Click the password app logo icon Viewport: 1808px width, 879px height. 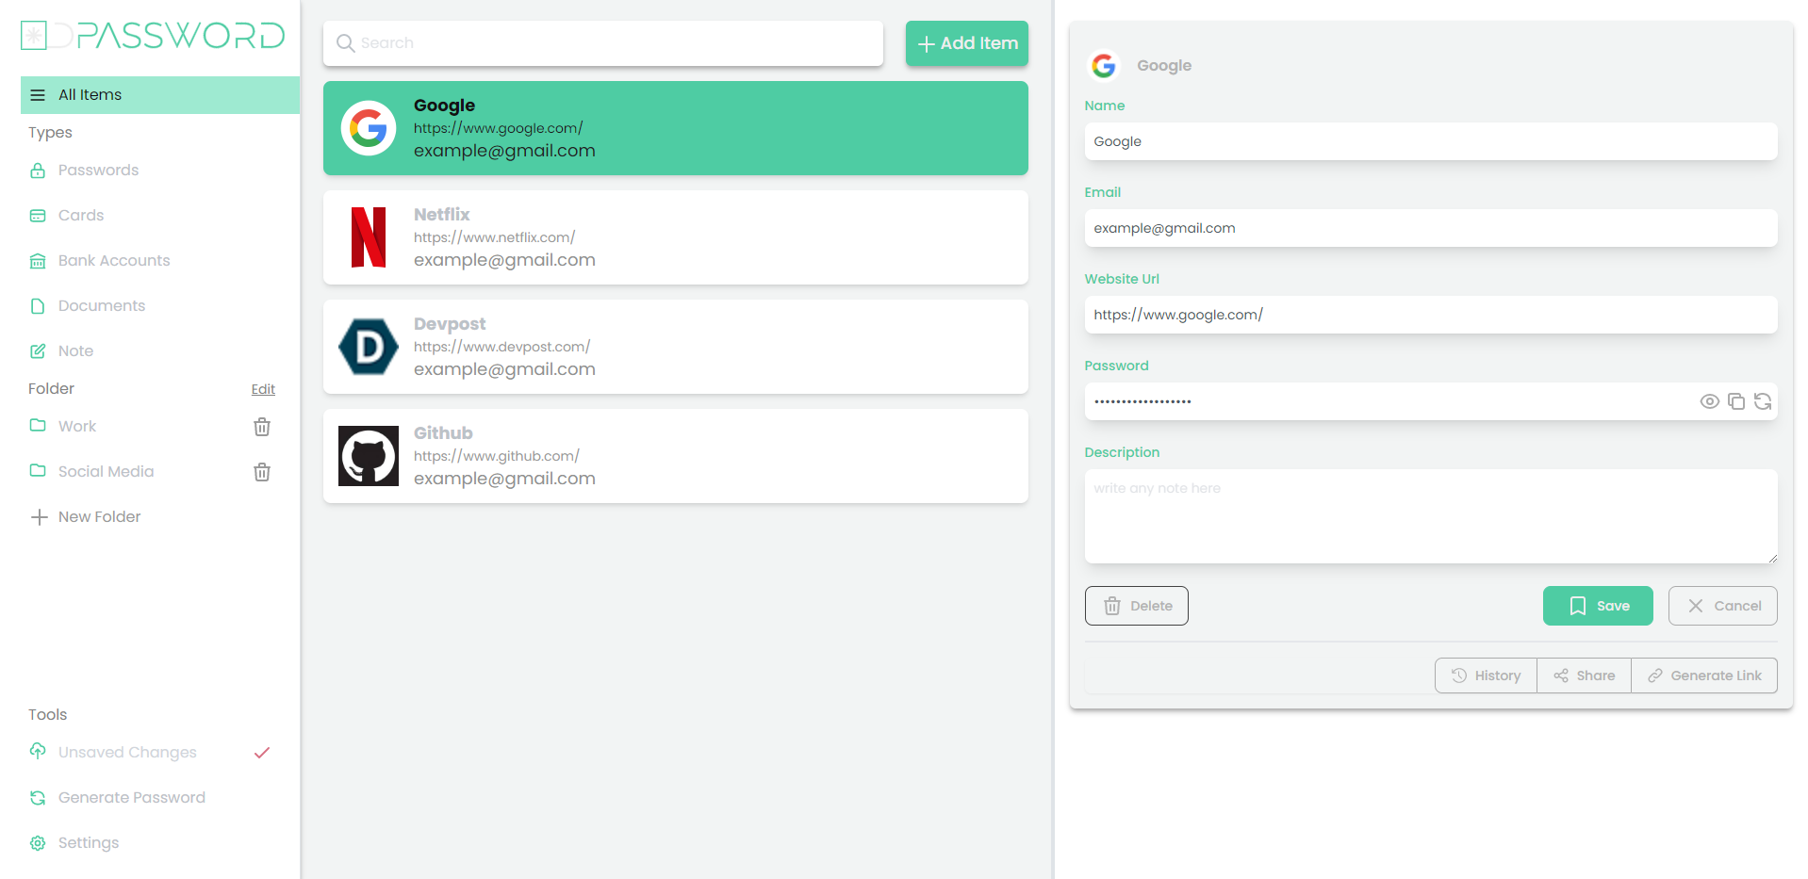coord(34,36)
